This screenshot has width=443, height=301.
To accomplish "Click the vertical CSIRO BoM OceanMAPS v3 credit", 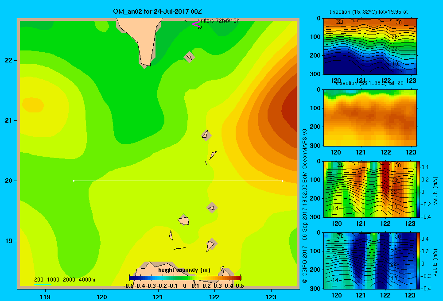I will (x=305, y=206).
